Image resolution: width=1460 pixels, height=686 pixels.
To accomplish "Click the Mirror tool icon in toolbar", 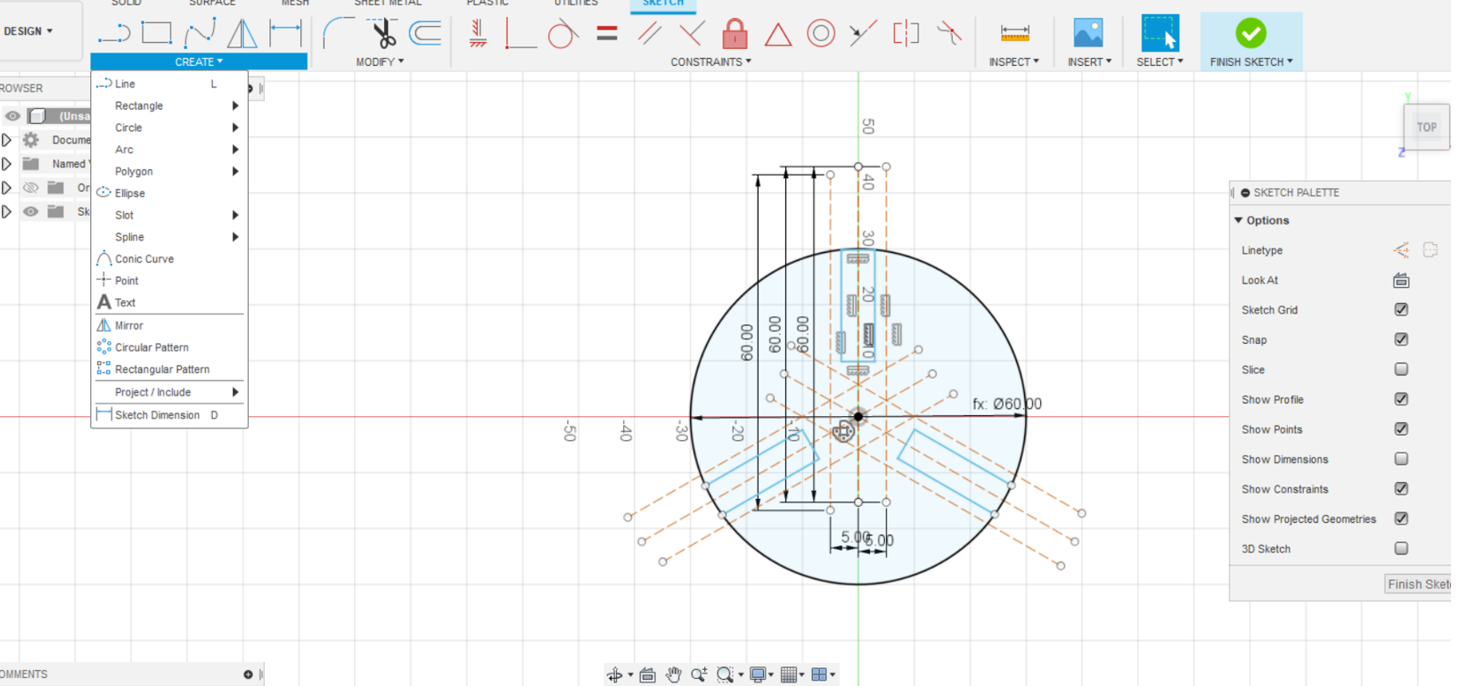I will pos(242,34).
